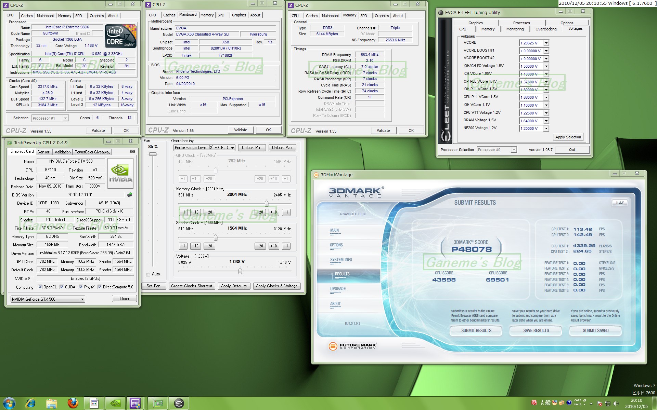Open Firefox from the taskbar

tap(73, 403)
